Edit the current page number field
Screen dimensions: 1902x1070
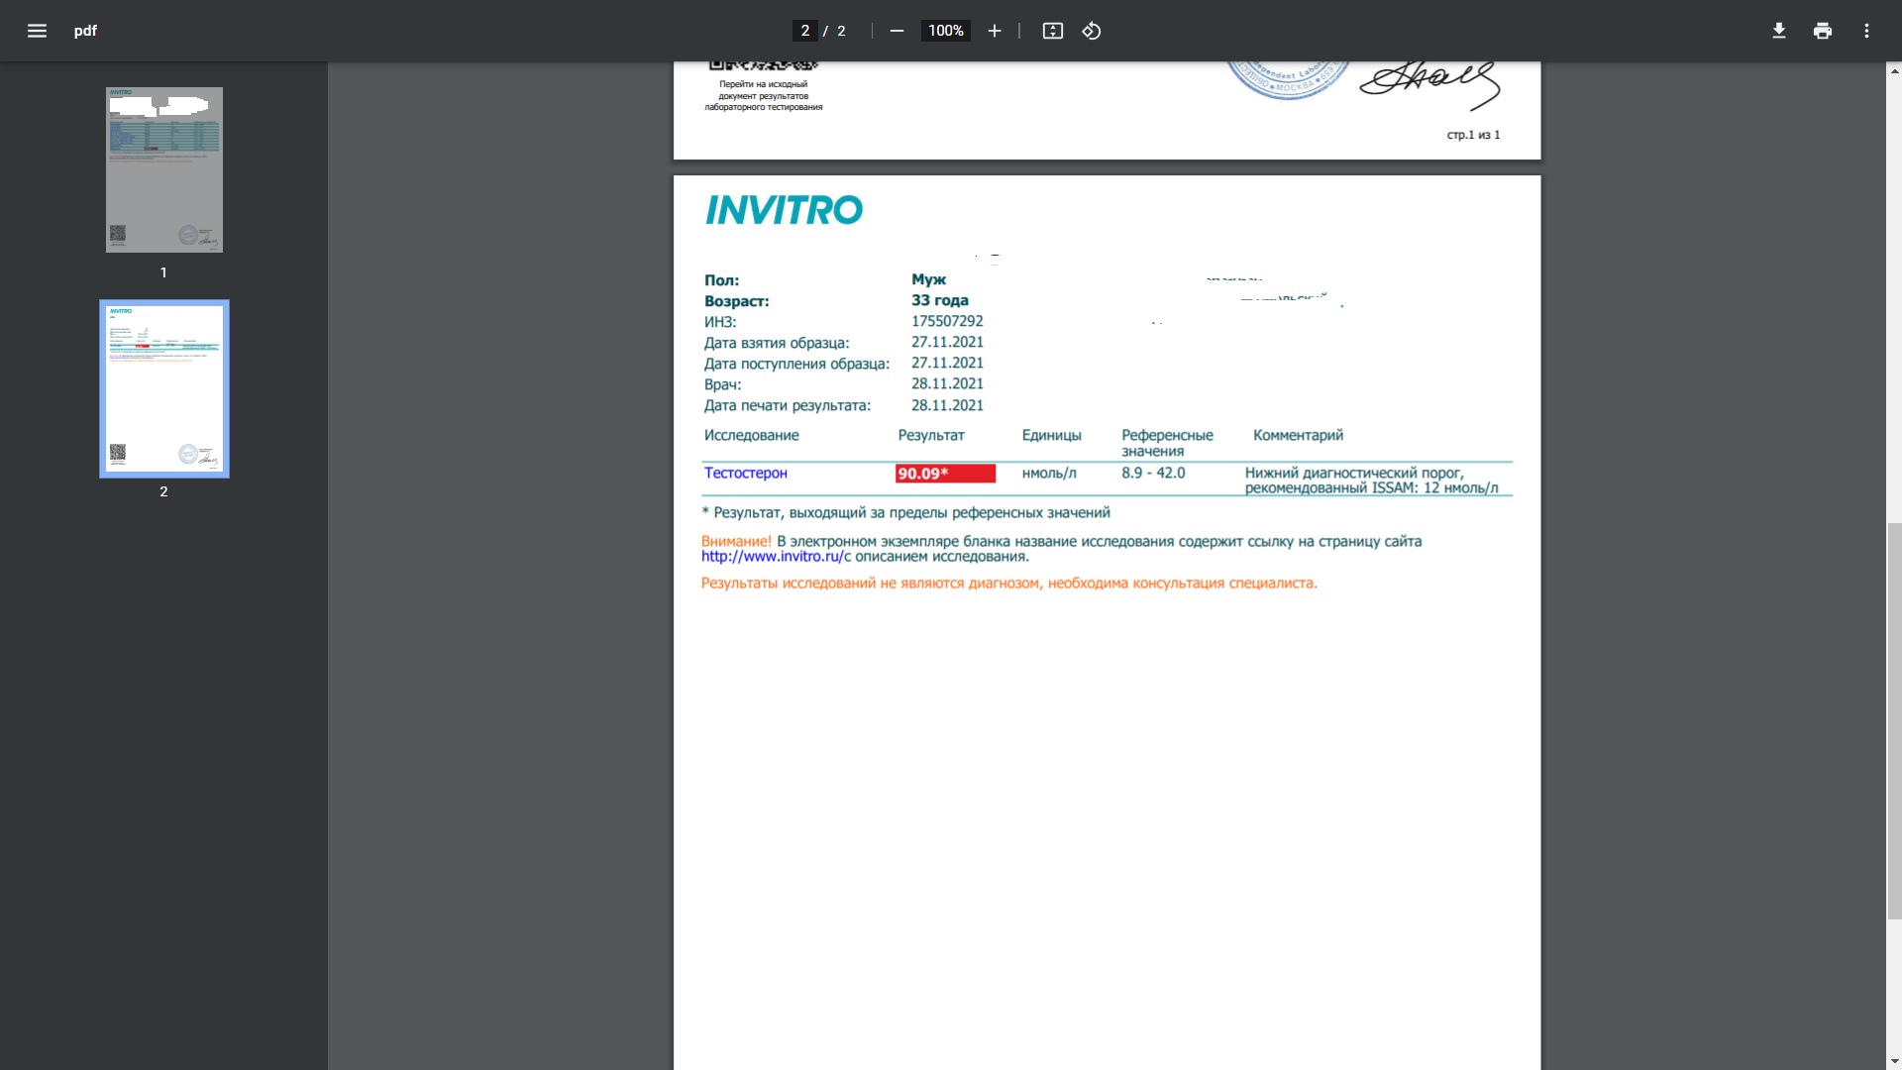[x=804, y=31]
